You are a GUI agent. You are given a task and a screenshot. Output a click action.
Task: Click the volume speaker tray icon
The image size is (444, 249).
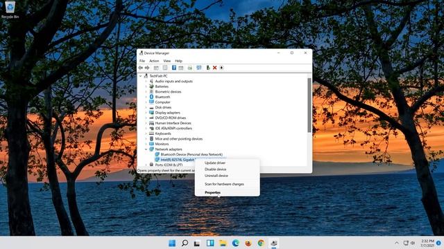[x=413, y=243]
